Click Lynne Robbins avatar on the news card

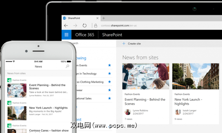tap(128, 112)
